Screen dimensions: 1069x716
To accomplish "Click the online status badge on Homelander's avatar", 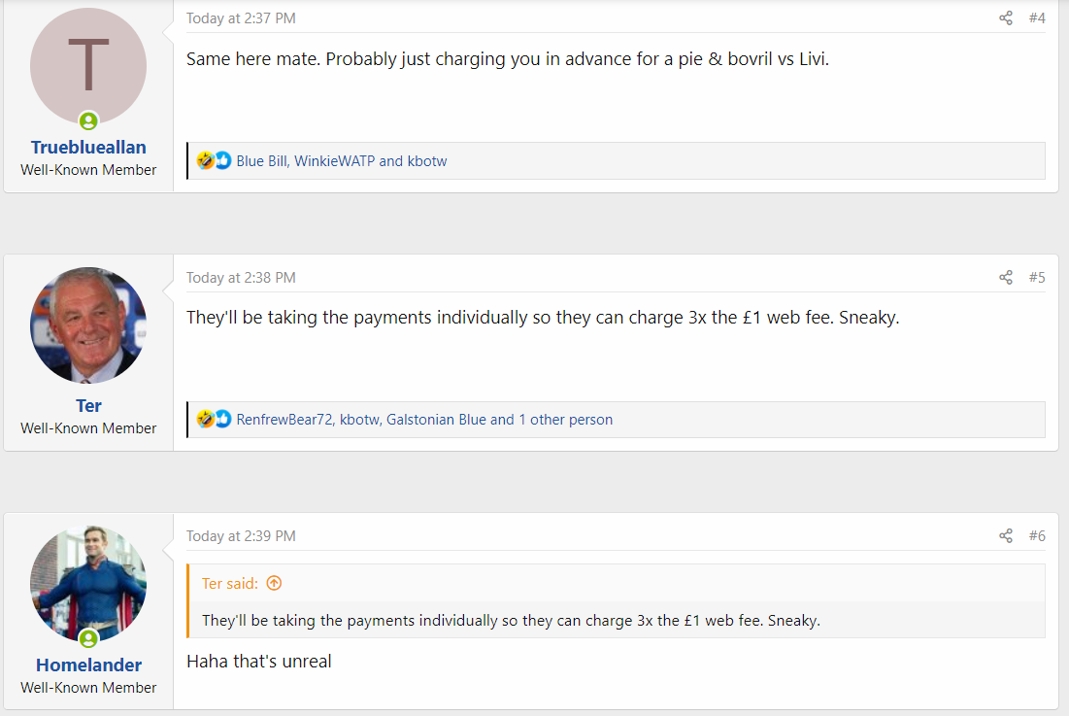I will tap(88, 639).
